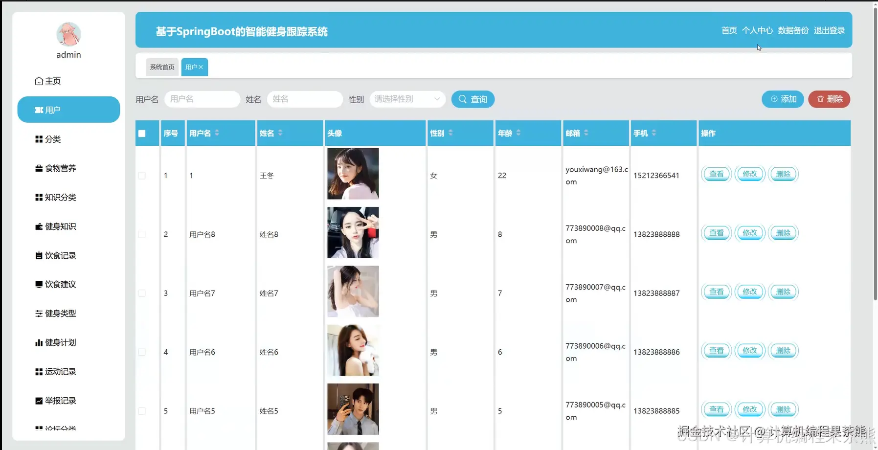Click the email youxiwang@163.com cell
878x450 pixels.
597,176
